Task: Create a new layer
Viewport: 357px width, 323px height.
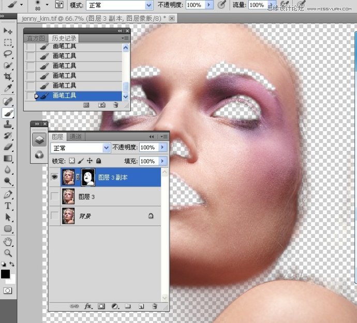Action: coord(141,306)
